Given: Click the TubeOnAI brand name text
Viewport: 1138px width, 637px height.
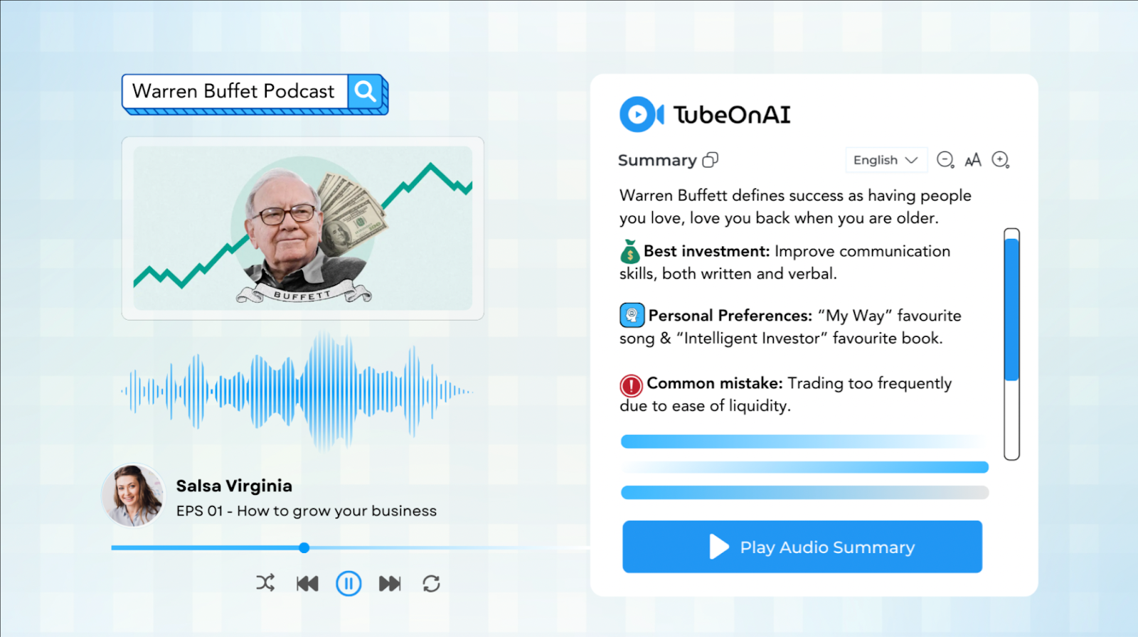Looking at the screenshot, I should pos(732,114).
